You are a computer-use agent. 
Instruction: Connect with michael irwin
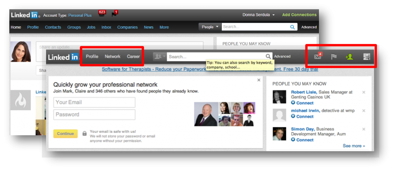tap(302, 117)
